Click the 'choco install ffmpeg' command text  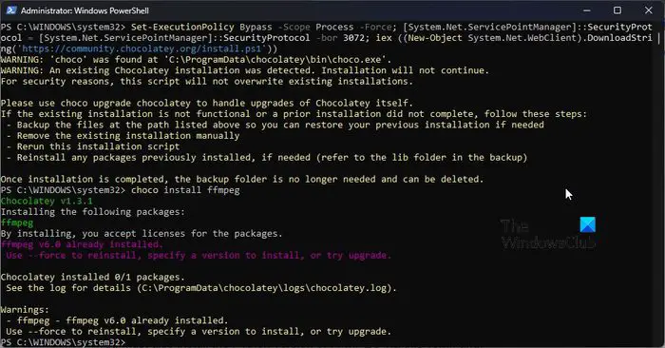[x=185, y=190]
